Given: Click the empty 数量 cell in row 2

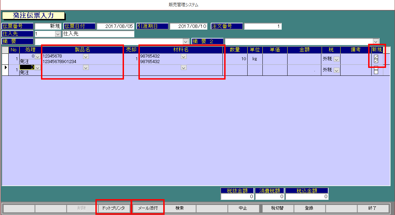Looking at the screenshot, I should (235, 70).
